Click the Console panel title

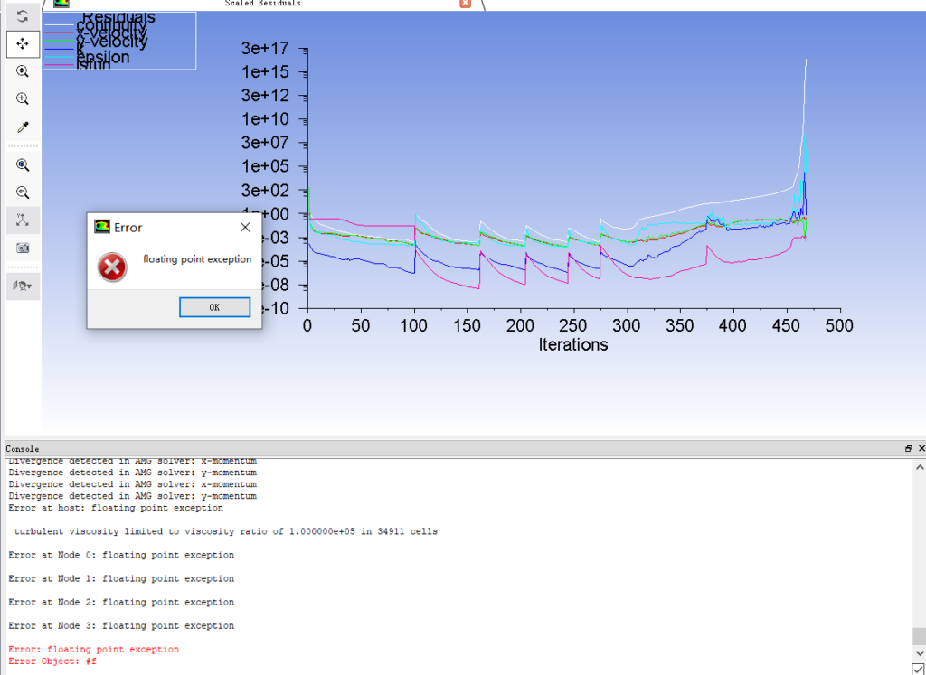(23, 449)
